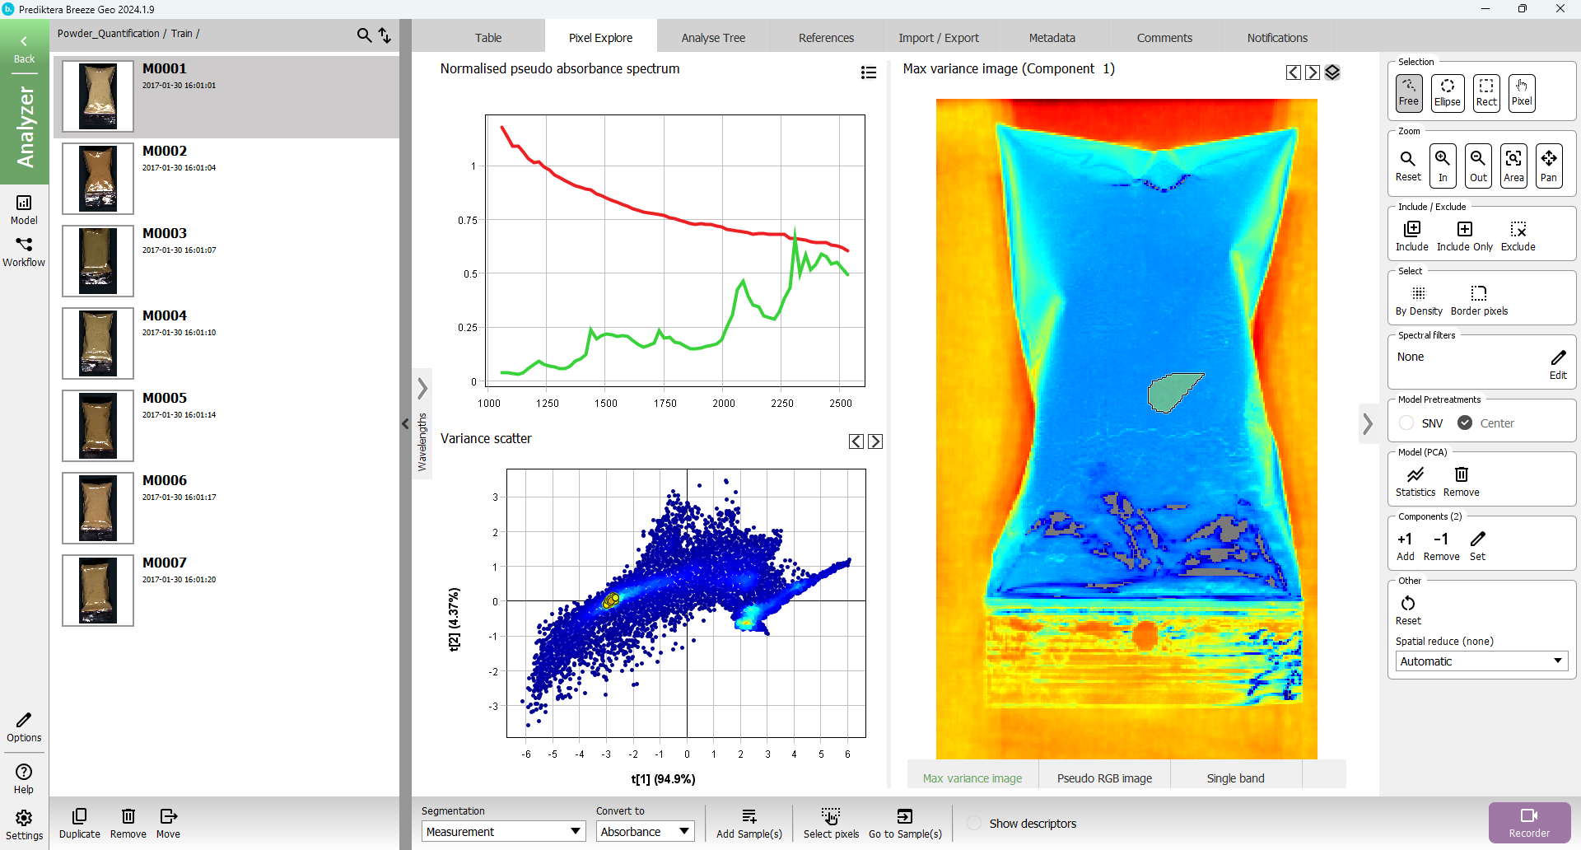Enable SNV pretreatment
This screenshot has width=1581, height=850.
pos(1407,423)
